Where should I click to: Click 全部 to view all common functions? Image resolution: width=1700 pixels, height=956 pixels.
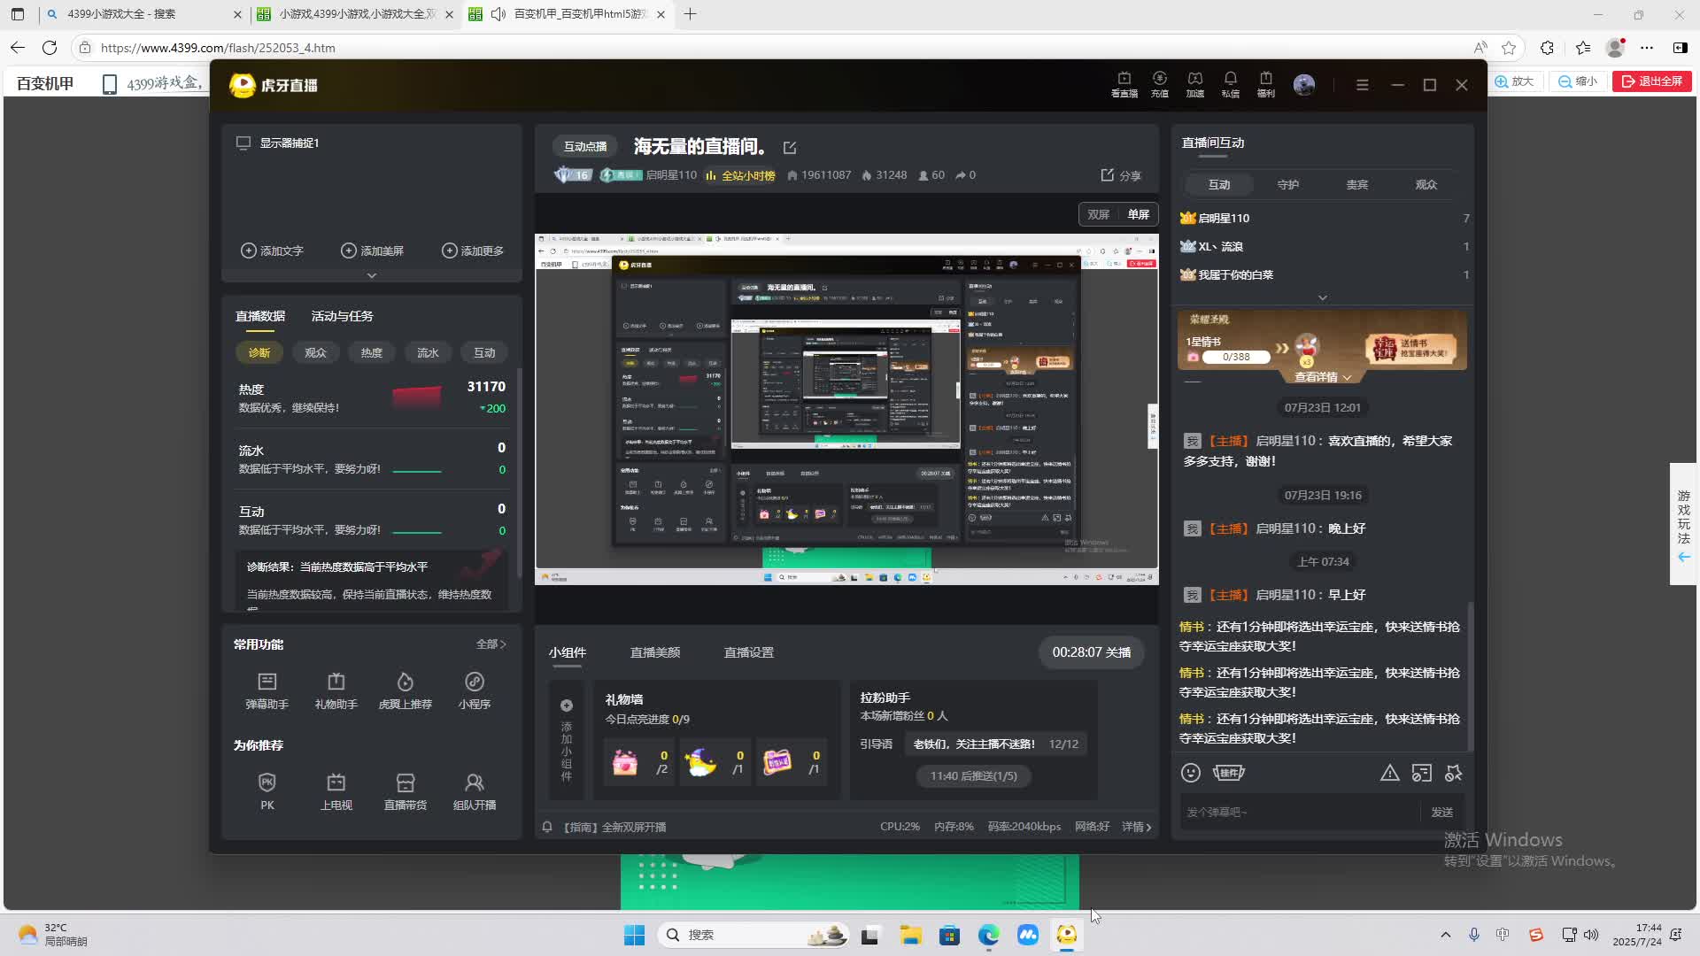pyautogui.click(x=491, y=644)
